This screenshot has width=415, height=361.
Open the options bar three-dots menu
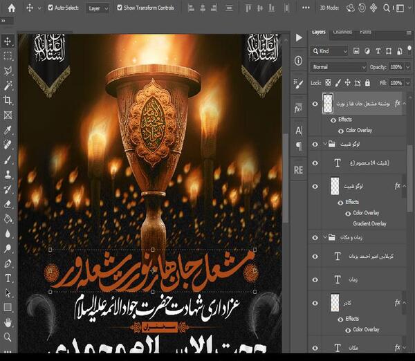tap(306, 8)
